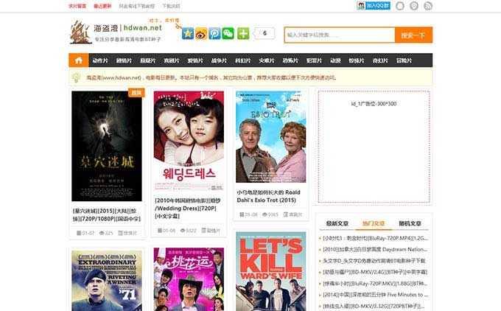Open the Let's Kill Ward's Wife poster
Image resolution: width=501 pixels, height=311 pixels.
coord(271,271)
